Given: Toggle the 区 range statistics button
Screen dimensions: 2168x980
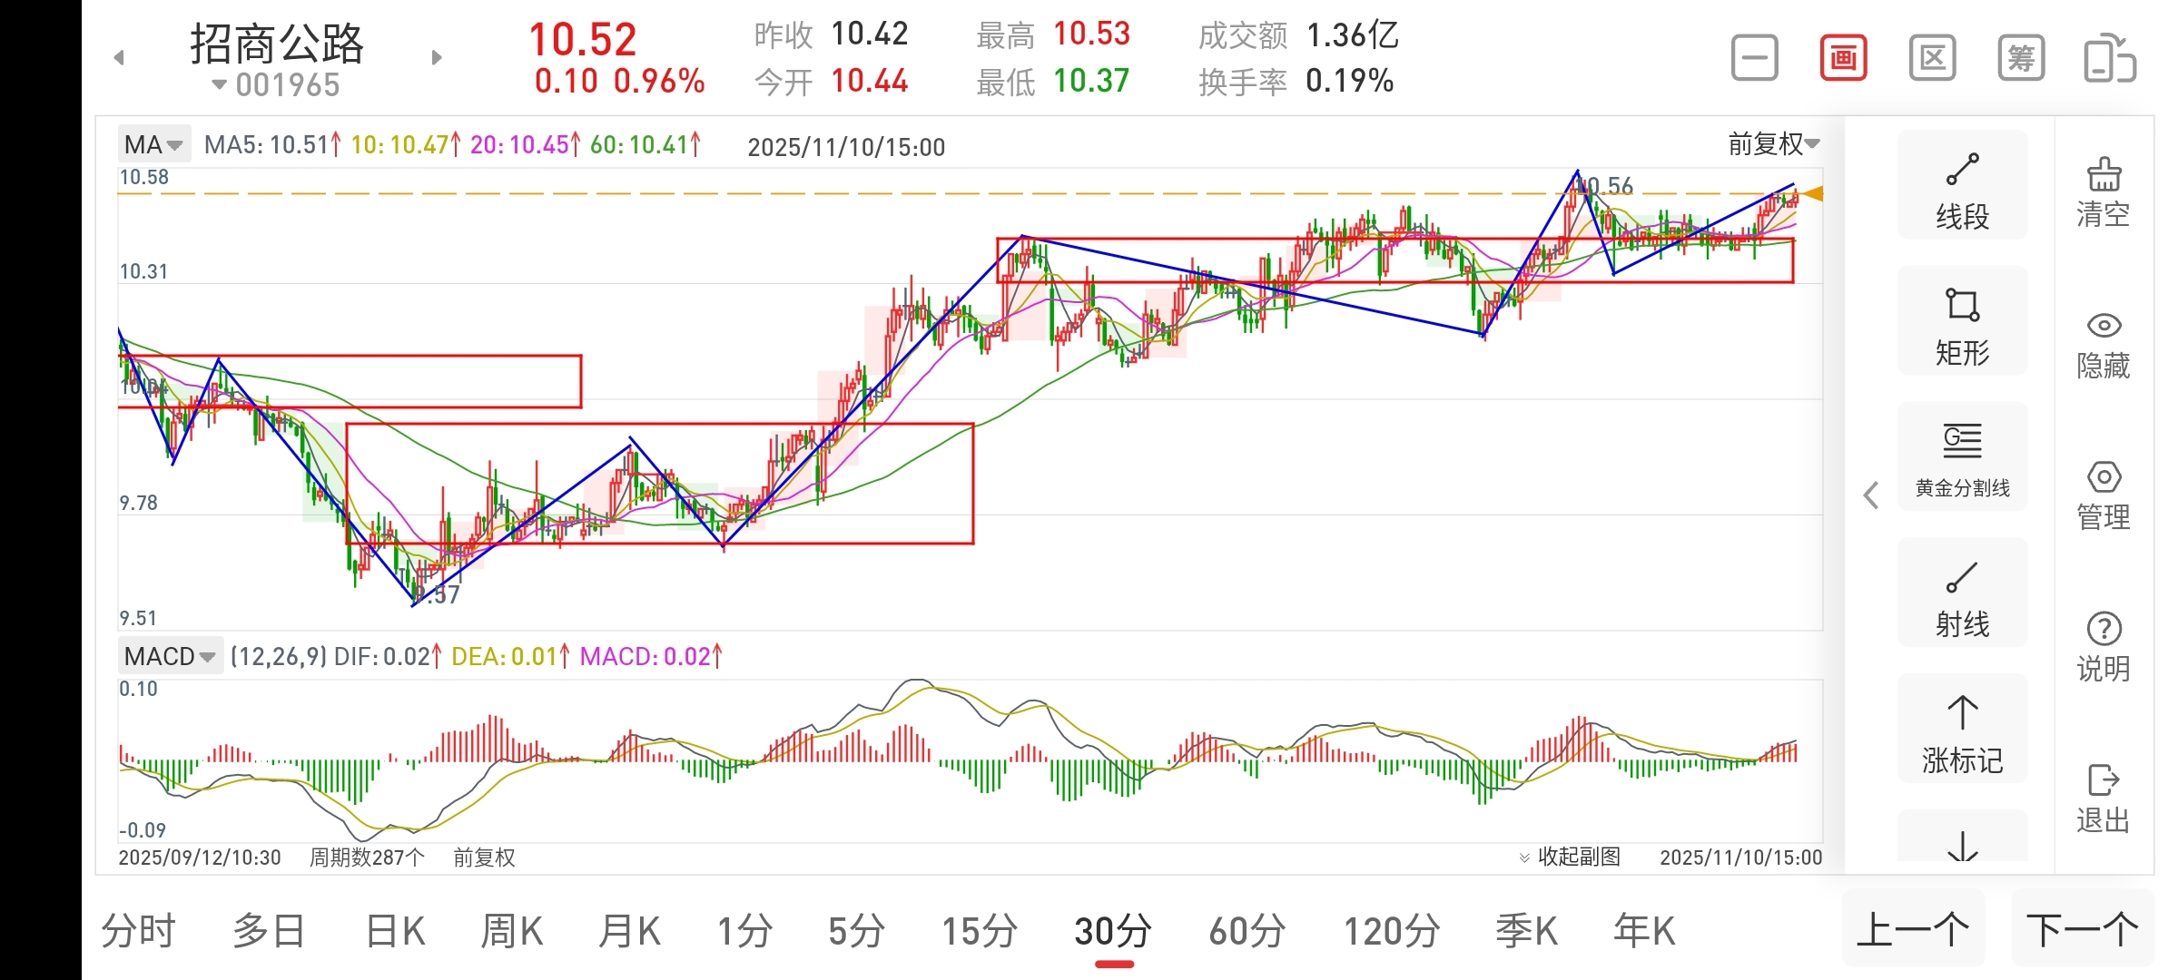Looking at the screenshot, I should [1932, 59].
